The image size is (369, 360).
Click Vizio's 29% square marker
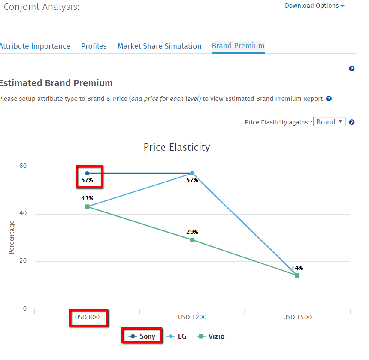pyautogui.click(x=192, y=240)
